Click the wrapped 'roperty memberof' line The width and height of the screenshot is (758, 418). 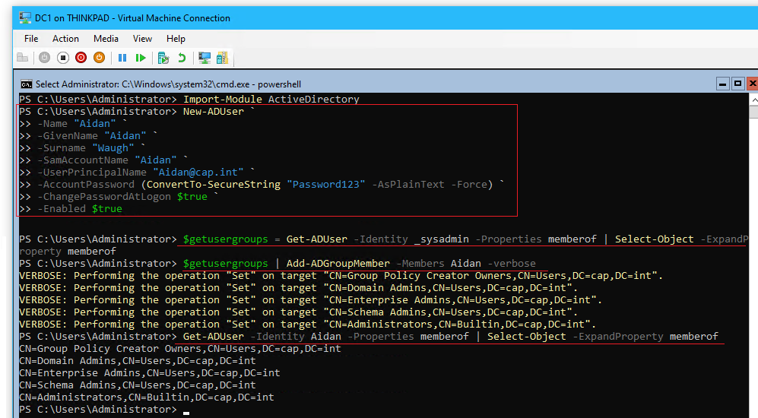point(68,252)
